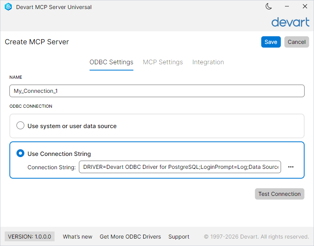Save the MCP server configuration
The height and width of the screenshot is (246, 314).
(271, 42)
